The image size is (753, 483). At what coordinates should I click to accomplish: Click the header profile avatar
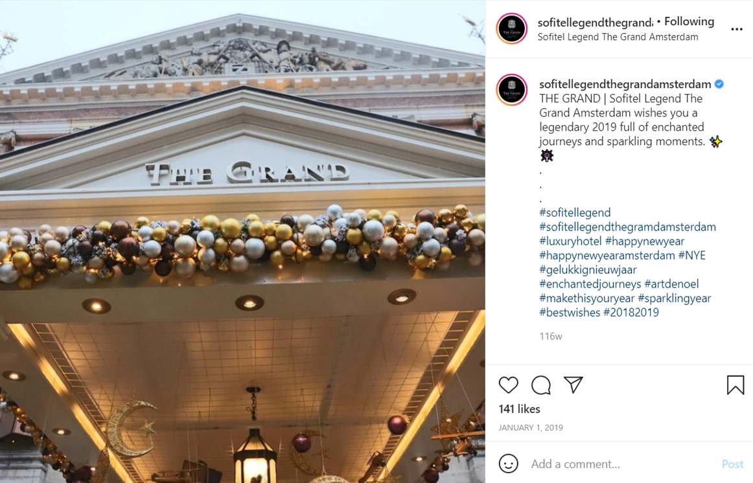(x=512, y=28)
